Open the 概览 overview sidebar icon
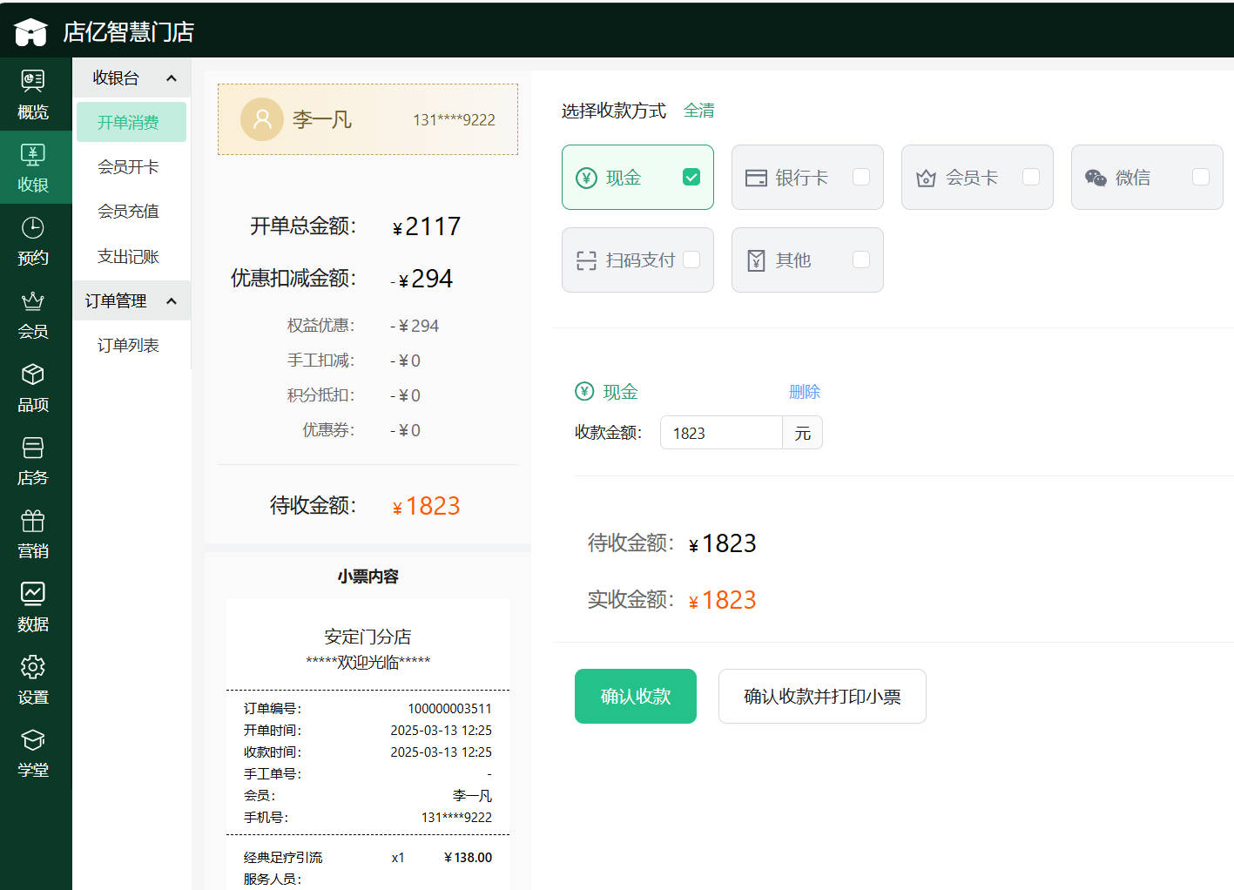The image size is (1234, 890). click(33, 81)
